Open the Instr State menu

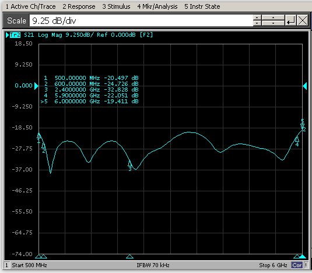coord(202,6)
